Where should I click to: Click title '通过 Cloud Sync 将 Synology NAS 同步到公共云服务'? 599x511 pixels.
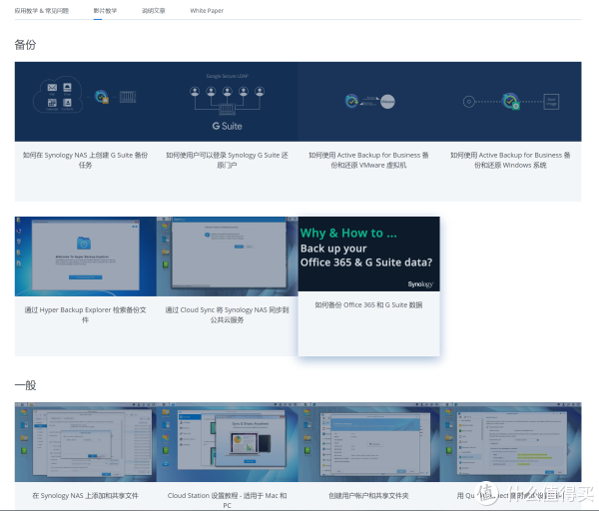[228, 314]
